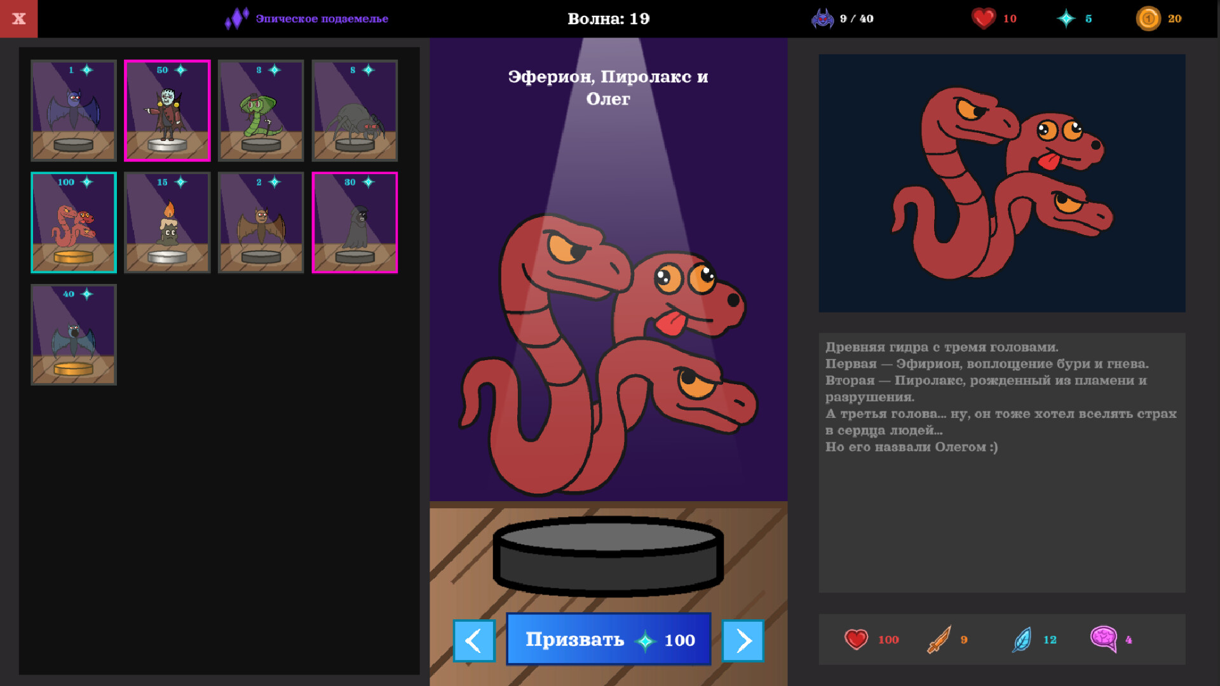Go to next monster with right arrow

(743, 641)
